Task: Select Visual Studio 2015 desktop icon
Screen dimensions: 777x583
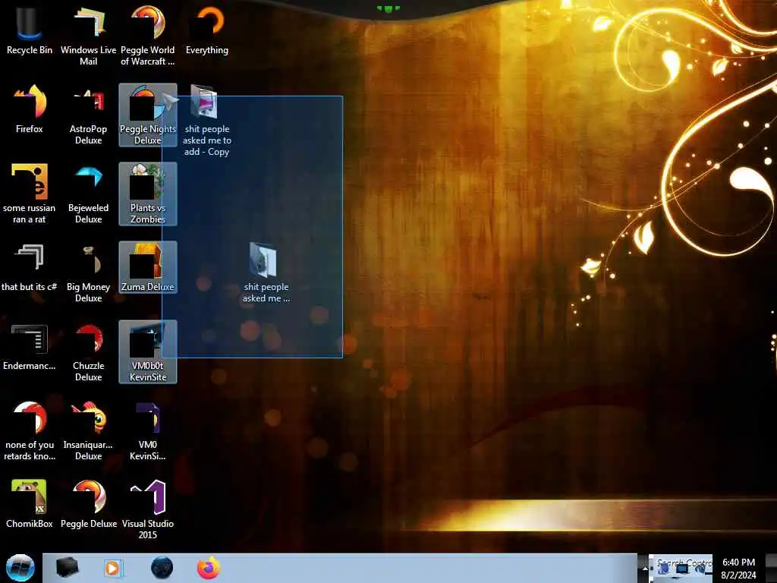Action: (x=148, y=509)
